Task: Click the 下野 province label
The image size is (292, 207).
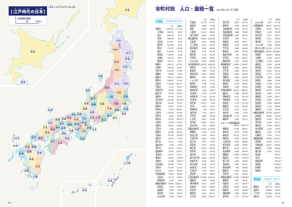Action: [x=119, y=93]
